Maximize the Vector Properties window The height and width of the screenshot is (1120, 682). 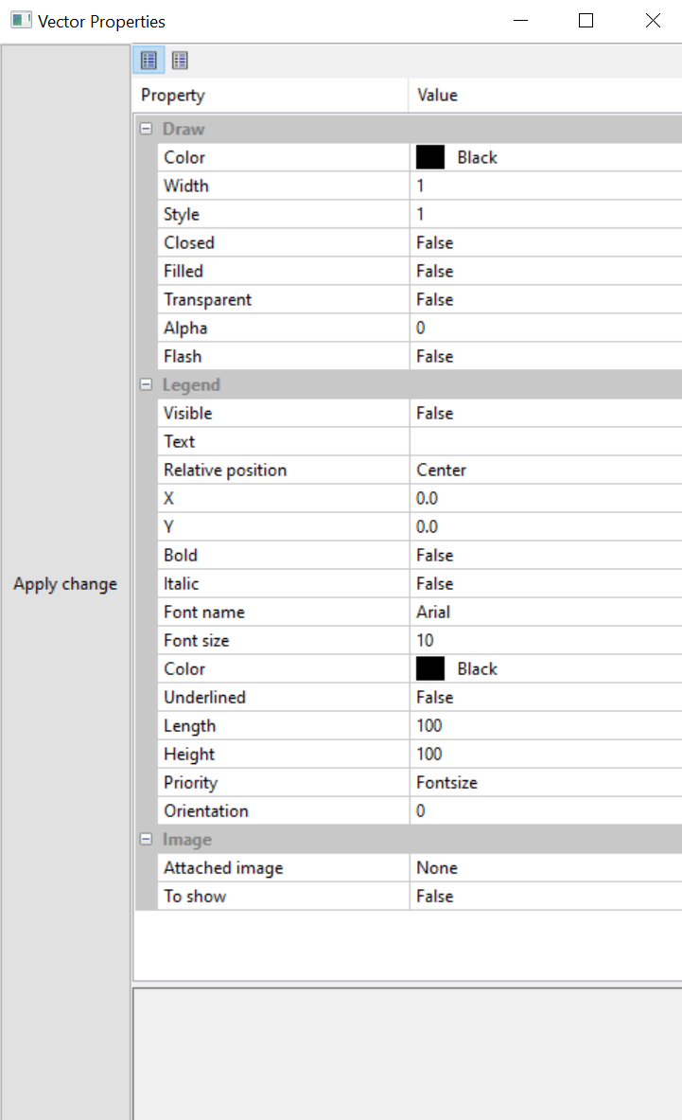pyautogui.click(x=586, y=21)
